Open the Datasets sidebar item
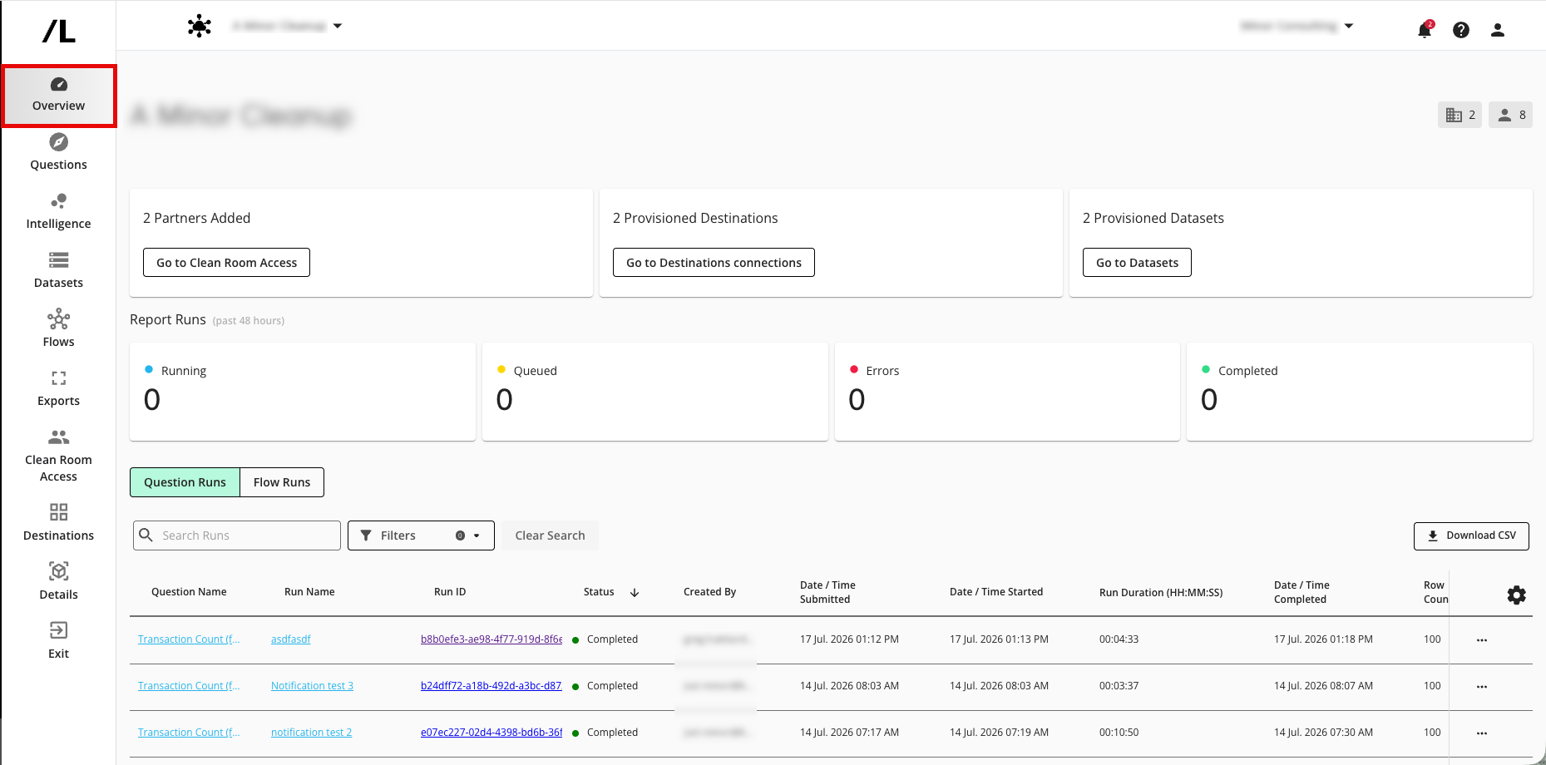 coord(58,271)
